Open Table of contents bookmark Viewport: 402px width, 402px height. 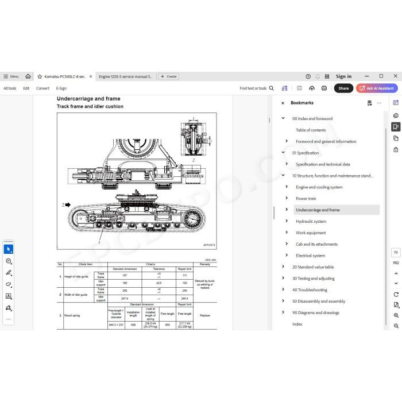tap(311, 130)
